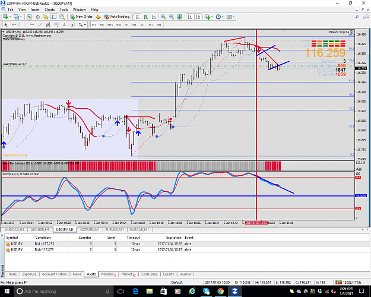The height and width of the screenshot is (297, 371).
Task: Click the New Order button
Action: (81, 17)
